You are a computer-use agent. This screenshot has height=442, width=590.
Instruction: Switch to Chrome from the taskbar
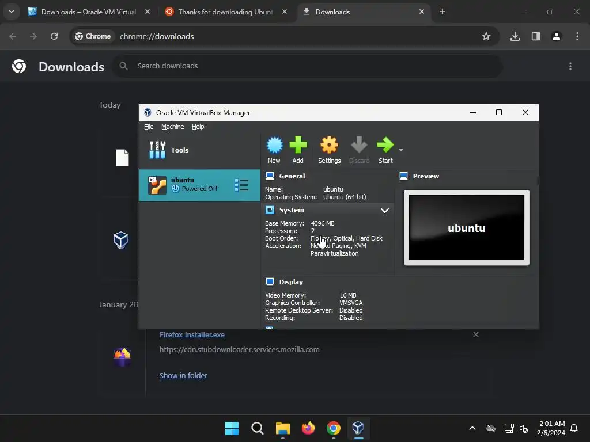coord(334,428)
